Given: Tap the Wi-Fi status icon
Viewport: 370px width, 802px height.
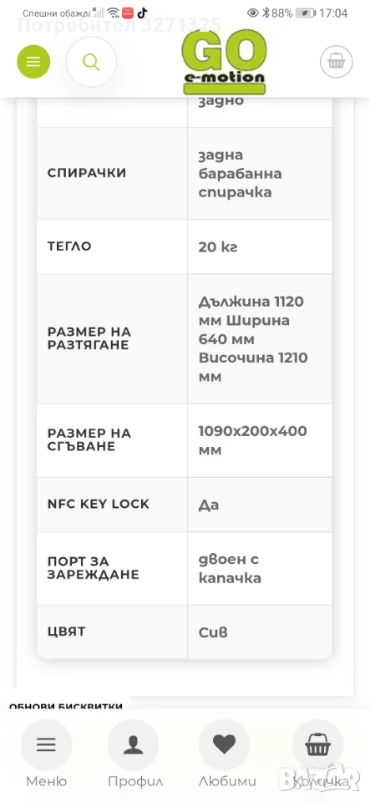Looking at the screenshot, I should coord(114,13).
